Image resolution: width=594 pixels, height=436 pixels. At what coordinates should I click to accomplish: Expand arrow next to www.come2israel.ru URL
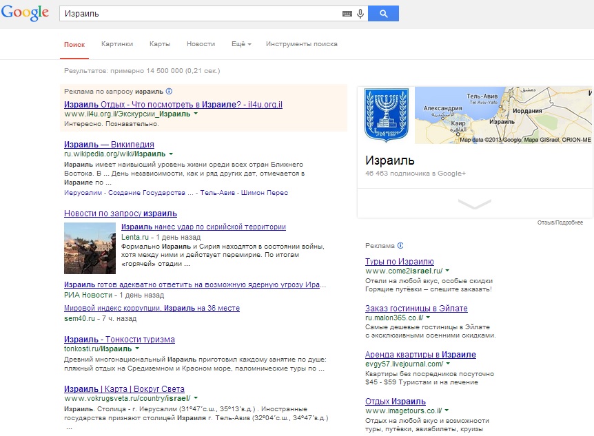(447, 271)
